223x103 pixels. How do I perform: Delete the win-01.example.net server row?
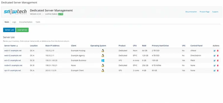pyautogui.click(x=218, y=61)
